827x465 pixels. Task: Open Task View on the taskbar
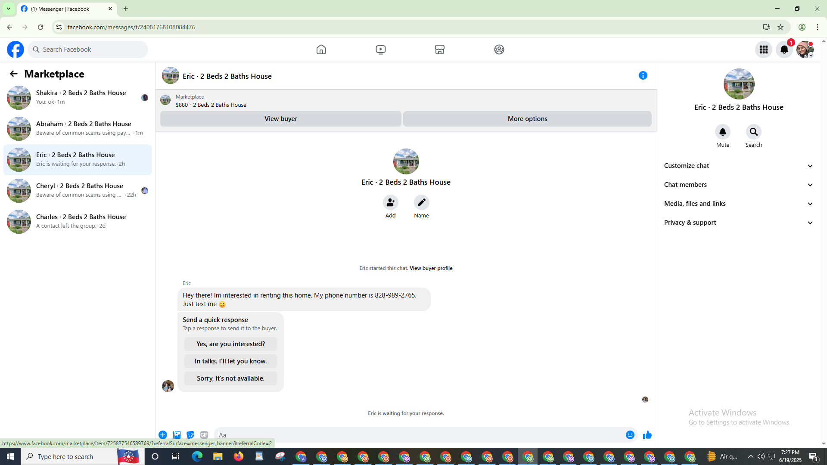click(x=176, y=456)
